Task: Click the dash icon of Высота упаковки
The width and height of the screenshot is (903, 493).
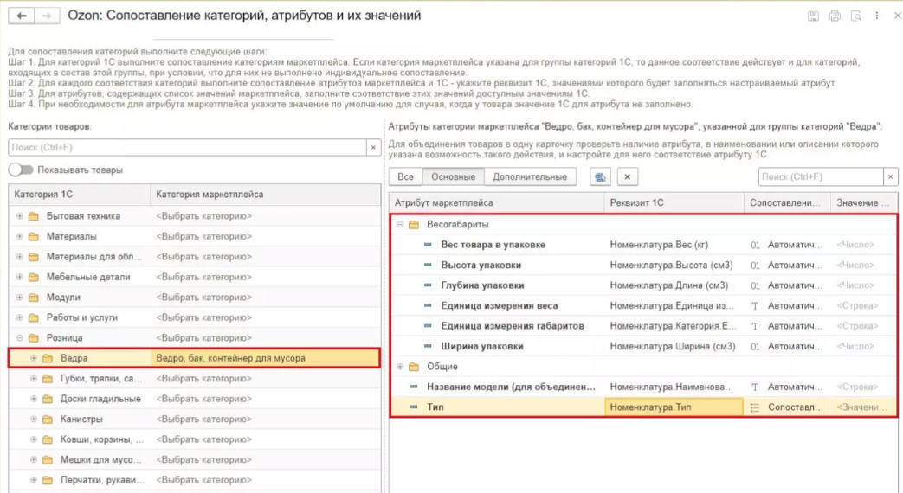Action: (x=428, y=265)
